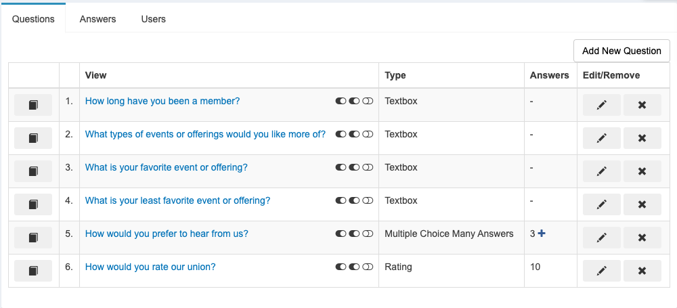Viewport: 677px width, 308px height.
Task: Toggle the second switch in question 1 row
Action: [x=354, y=101]
